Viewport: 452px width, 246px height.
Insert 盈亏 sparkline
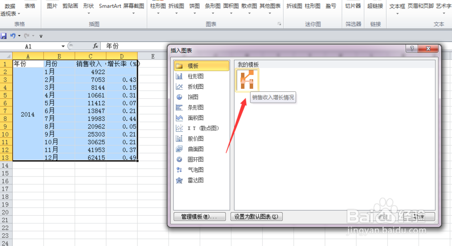[x=331, y=6]
